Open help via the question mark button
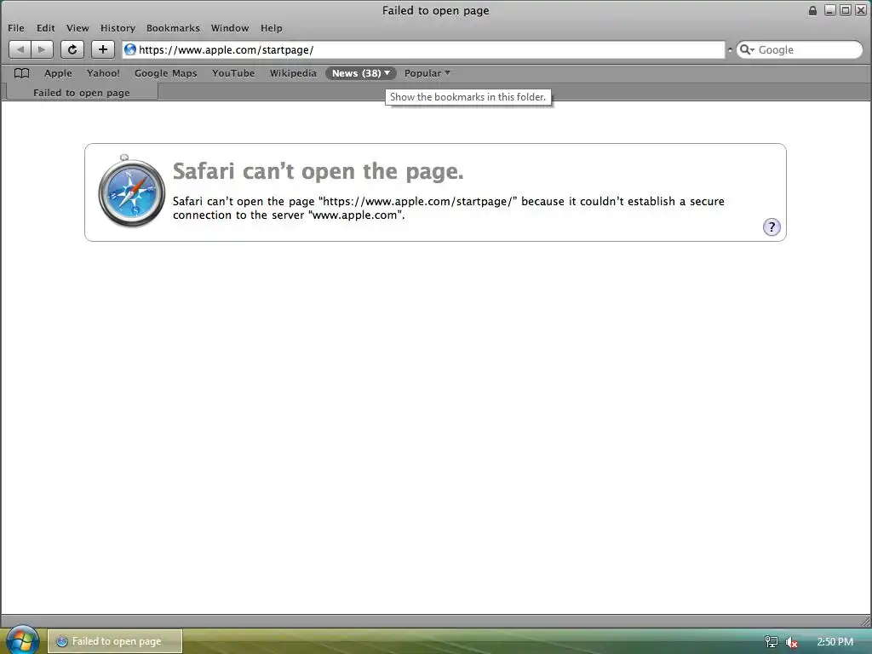The image size is (872, 654). 772,227
